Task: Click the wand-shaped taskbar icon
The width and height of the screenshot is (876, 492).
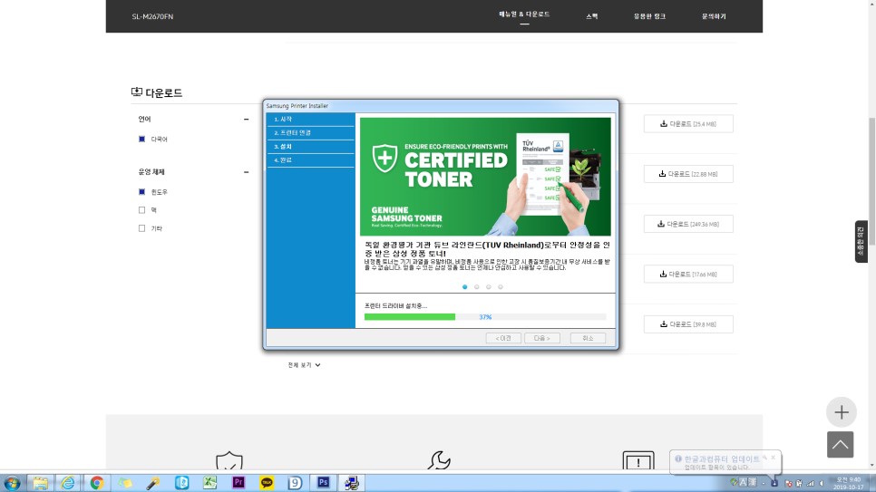Action: click(153, 483)
